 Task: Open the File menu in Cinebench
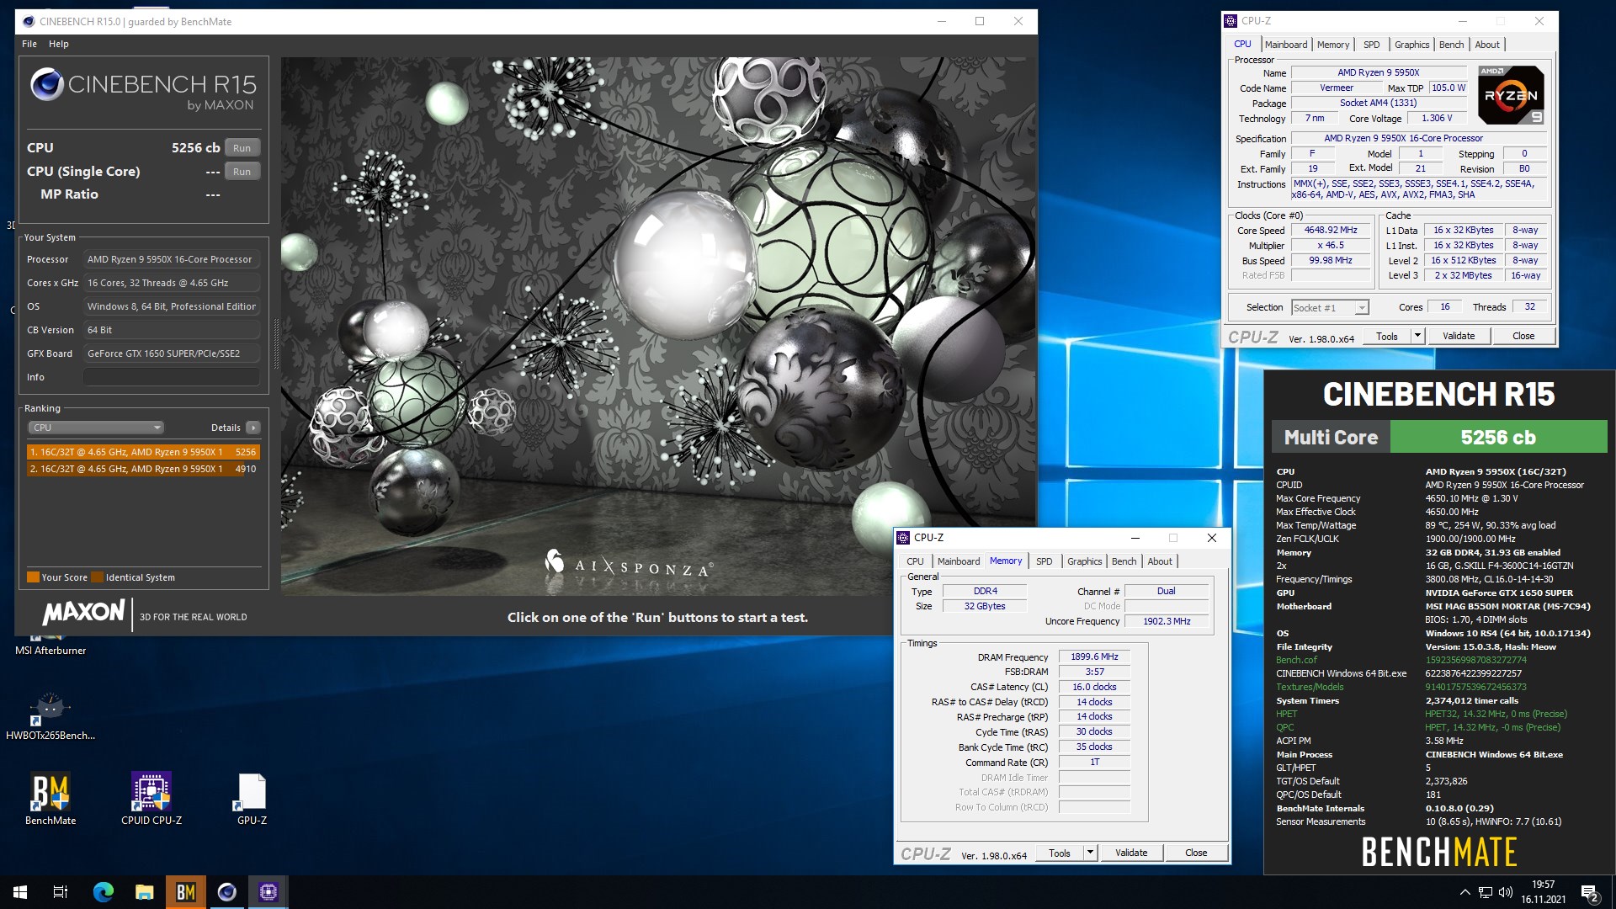29,44
